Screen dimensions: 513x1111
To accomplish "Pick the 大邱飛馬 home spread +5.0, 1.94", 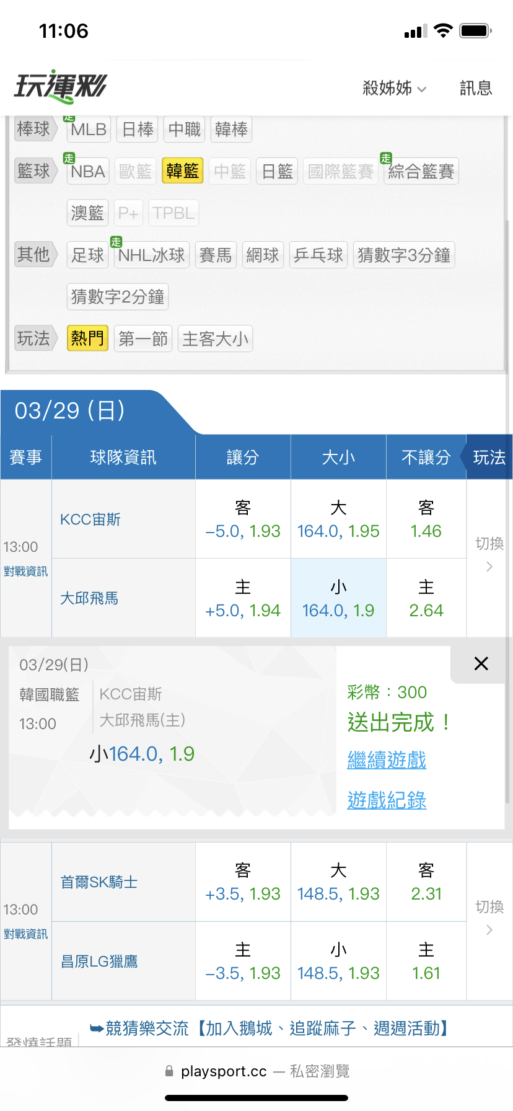I will (243, 598).
